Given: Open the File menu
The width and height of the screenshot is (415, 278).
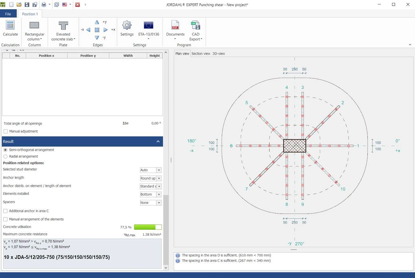Looking at the screenshot, I should (x=8, y=14).
